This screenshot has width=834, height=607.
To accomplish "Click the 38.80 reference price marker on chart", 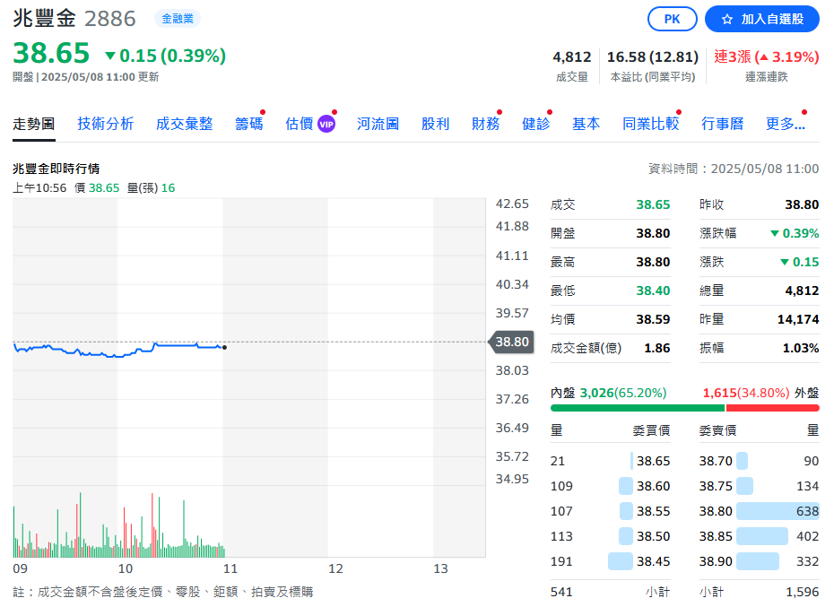I will pyautogui.click(x=510, y=342).
